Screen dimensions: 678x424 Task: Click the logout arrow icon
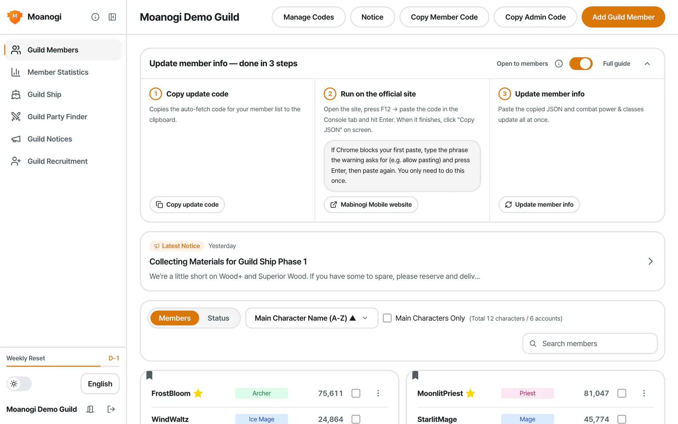pyautogui.click(x=111, y=409)
